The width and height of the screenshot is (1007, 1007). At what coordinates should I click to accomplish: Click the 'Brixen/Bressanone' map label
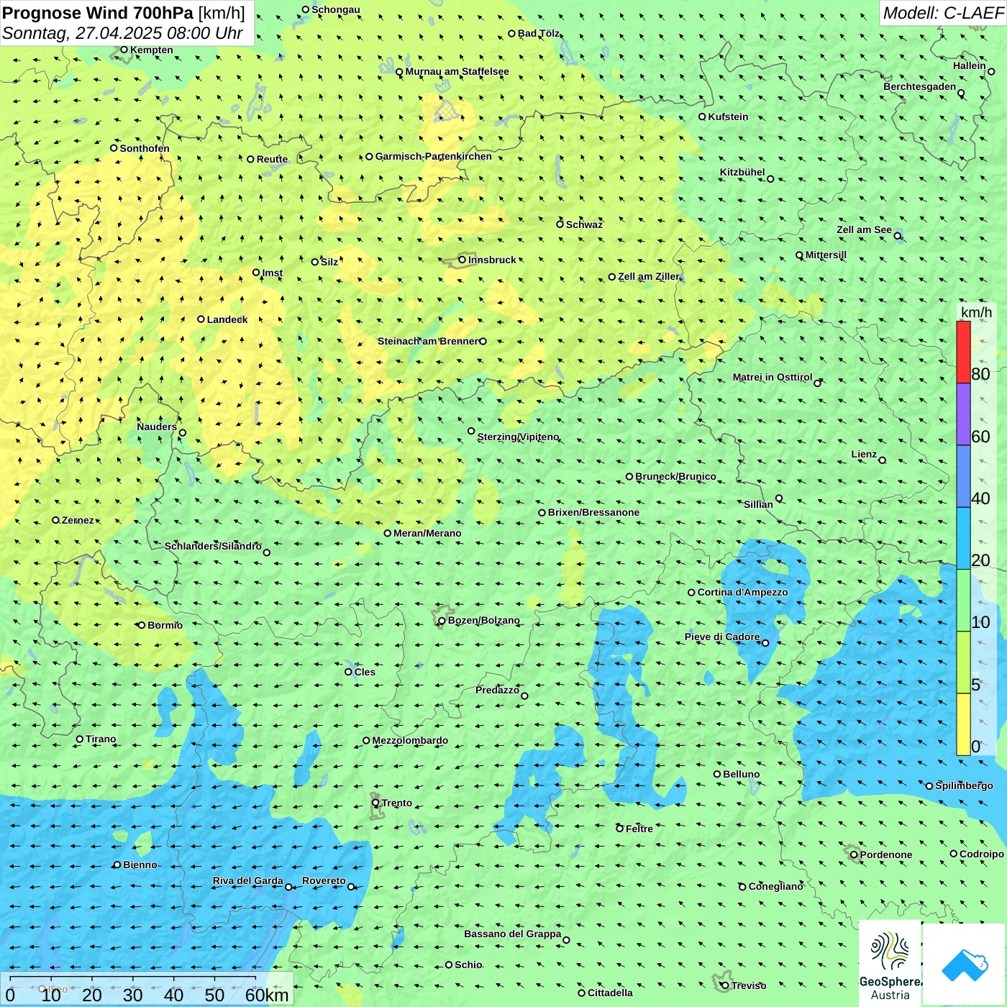593,512
